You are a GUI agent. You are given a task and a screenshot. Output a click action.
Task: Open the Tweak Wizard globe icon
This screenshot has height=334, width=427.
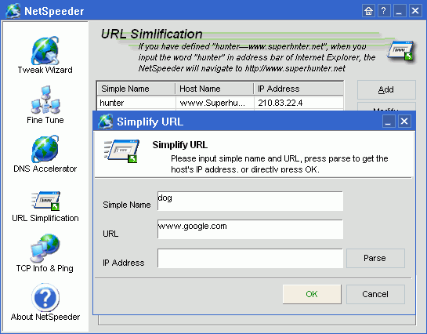tap(45, 51)
